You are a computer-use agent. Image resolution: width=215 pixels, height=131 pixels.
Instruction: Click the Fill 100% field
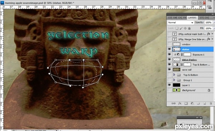click(209, 28)
